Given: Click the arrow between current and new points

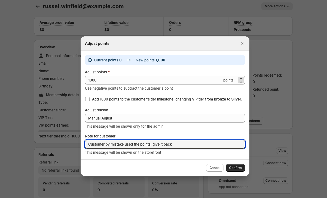Looking at the screenshot, I should (129, 60).
